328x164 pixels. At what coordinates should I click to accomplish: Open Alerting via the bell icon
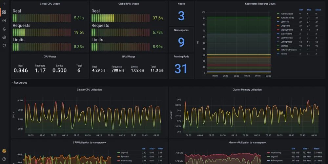(x=4, y=29)
